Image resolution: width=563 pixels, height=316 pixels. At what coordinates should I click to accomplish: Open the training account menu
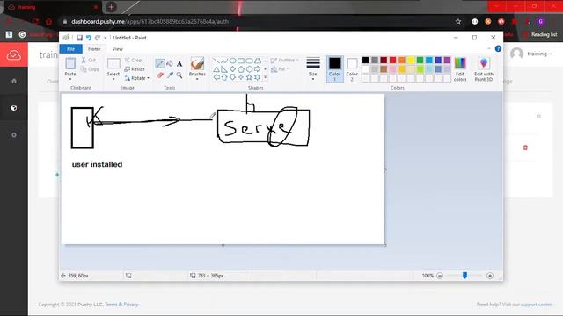pos(531,54)
